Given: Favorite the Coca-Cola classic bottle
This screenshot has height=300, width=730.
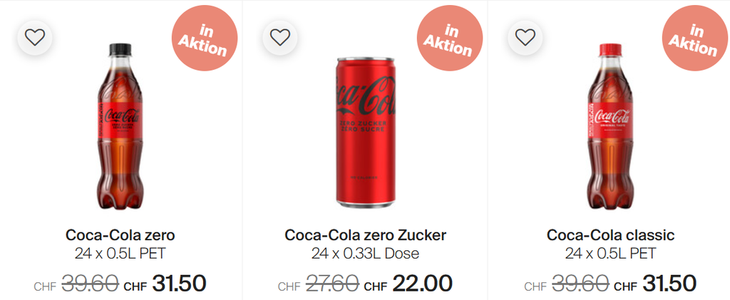Looking at the screenshot, I should (525, 37).
